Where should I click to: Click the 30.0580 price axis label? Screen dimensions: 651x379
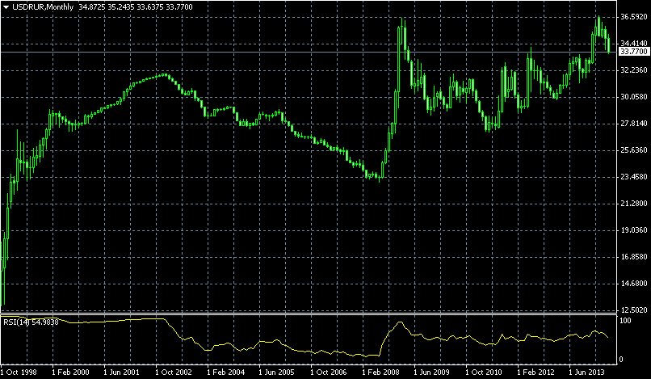click(633, 96)
